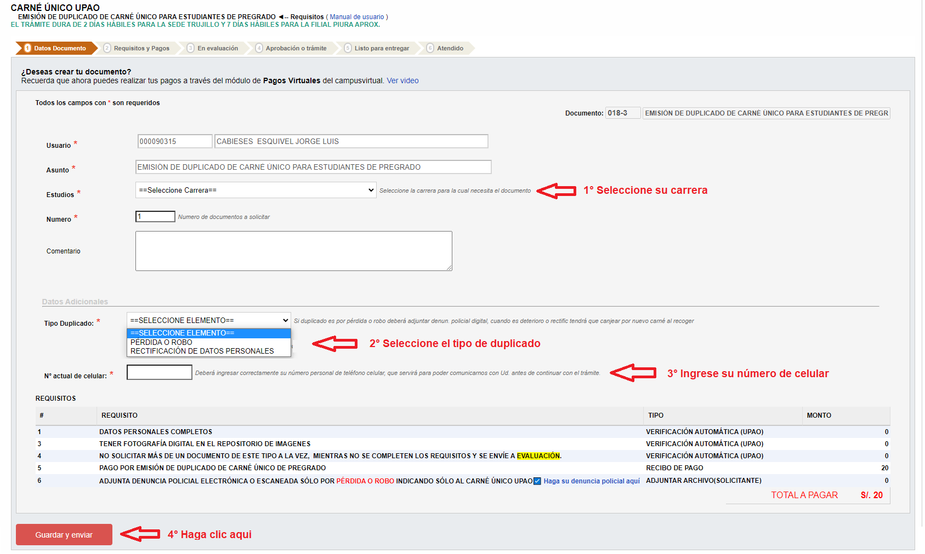
Task: Click inside the Comentario text area
Action: (293, 251)
